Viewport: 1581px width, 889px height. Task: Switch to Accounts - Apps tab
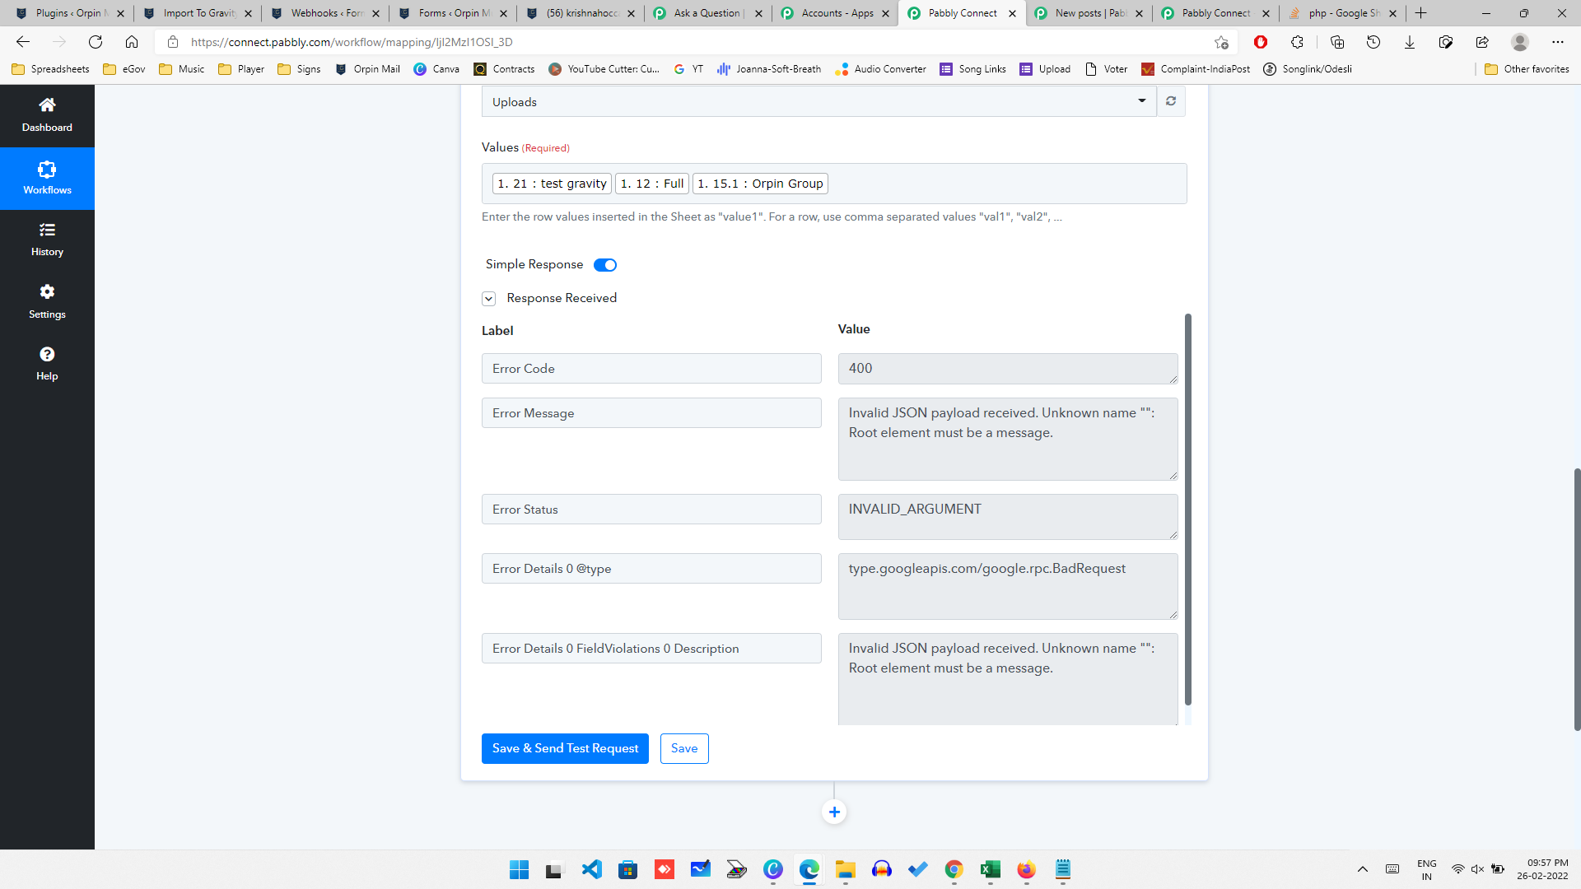(x=833, y=13)
